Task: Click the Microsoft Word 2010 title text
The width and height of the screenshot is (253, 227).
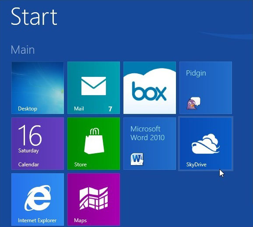Action: tap(148, 133)
